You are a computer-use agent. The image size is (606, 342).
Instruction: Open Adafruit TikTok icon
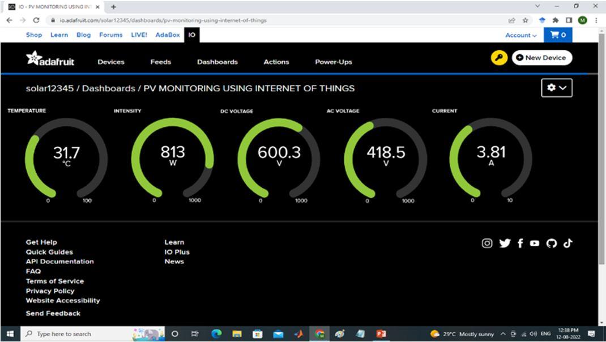(x=567, y=243)
